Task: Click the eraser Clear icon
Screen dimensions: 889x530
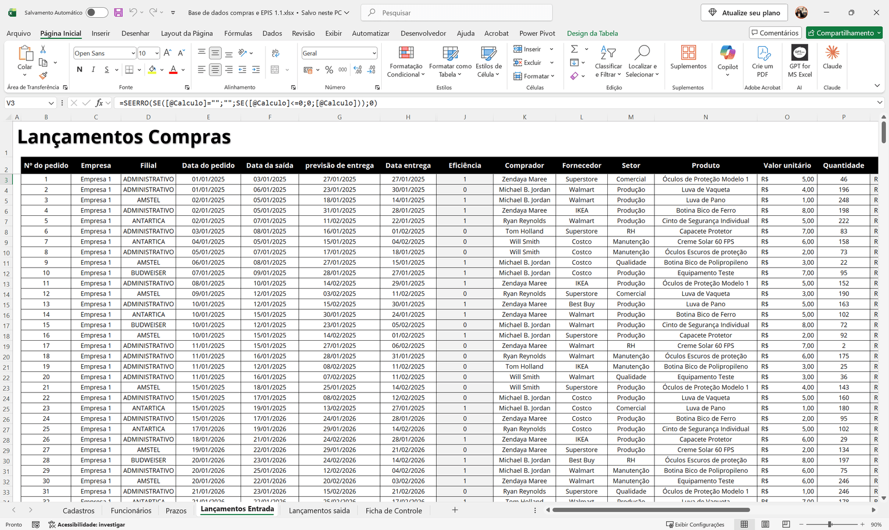Action: pos(575,76)
